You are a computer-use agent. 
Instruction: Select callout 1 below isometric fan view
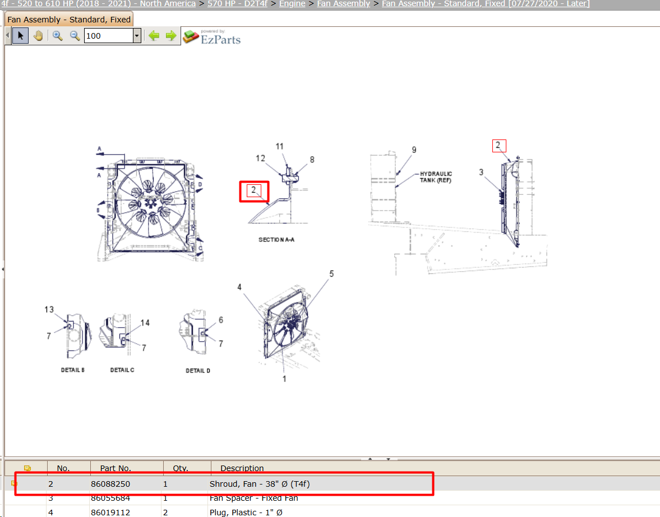pos(284,379)
